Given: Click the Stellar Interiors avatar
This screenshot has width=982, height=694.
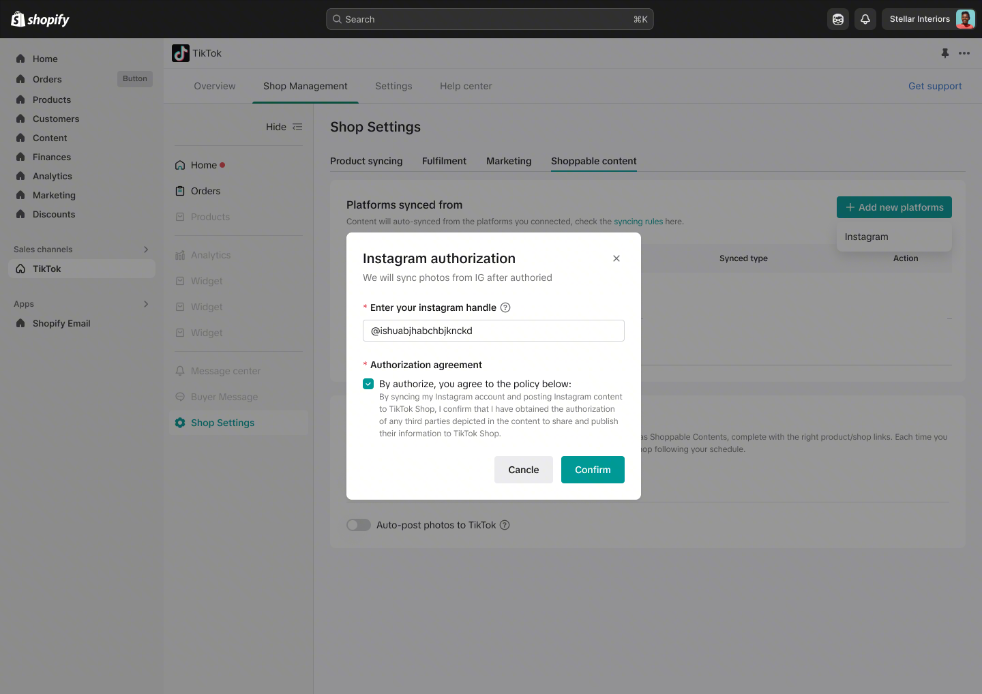Looking at the screenshot, I should coord(965,19).
